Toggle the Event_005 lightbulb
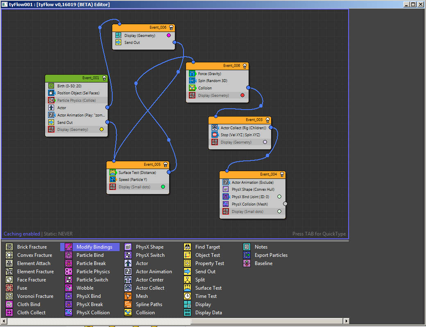The width and height of the screenshot is (426, 327). click(x=165, y=165)
